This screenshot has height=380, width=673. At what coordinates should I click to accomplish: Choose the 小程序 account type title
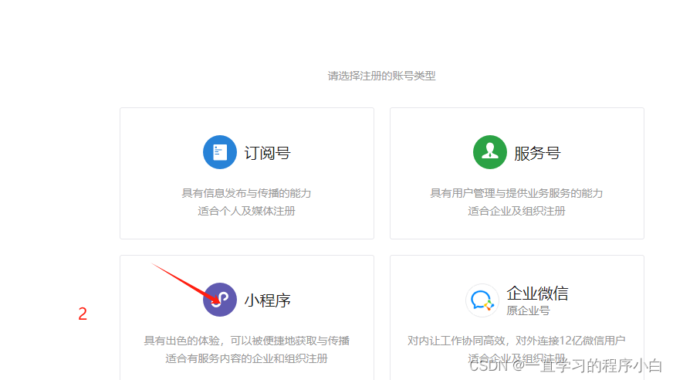pos(267,300)
